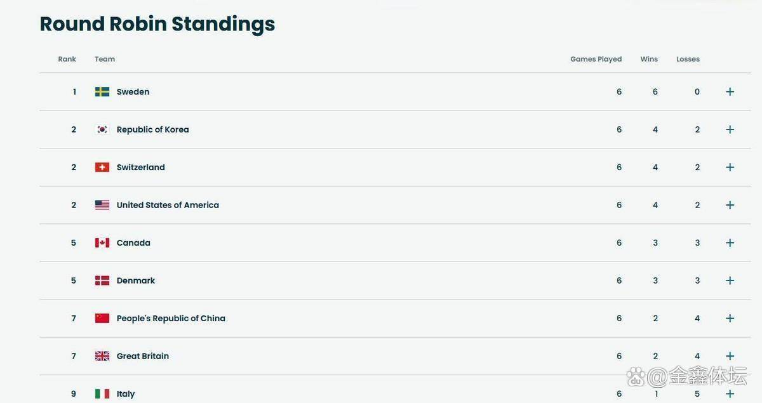Click the China flag icon
762x403 pixels.
102,319
